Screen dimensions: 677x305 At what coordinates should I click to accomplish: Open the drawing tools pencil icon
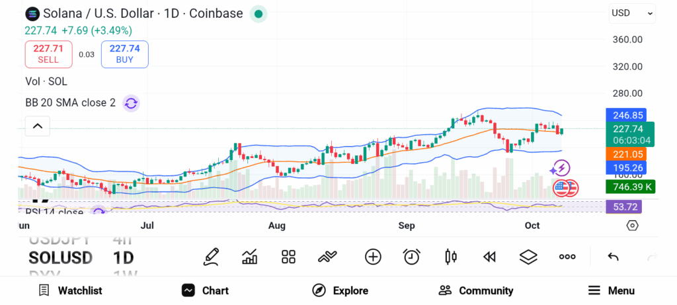(x=211, y=257)
